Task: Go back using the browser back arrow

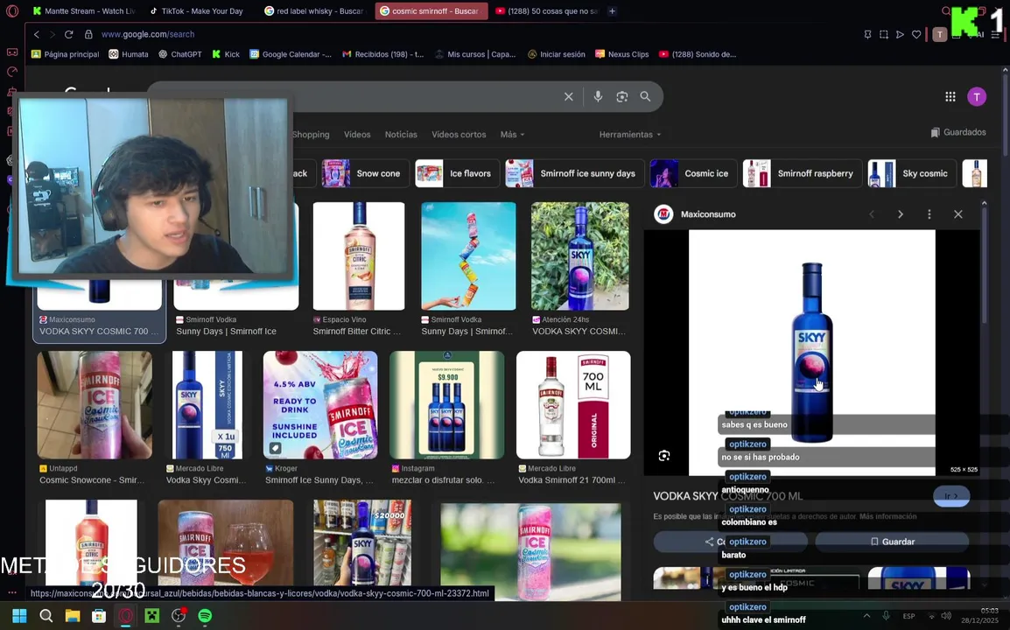Action: [x=37, y=34]
